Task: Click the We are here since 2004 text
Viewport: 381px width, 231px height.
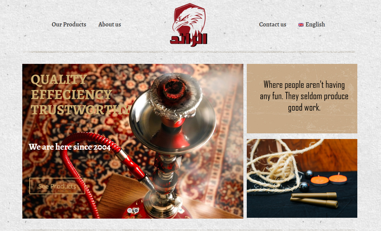Action: pos(70,147)
